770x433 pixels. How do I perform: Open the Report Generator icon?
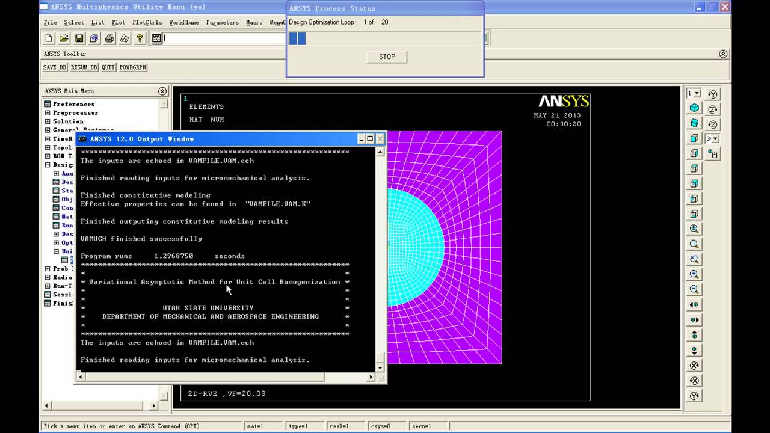point(125,38)
